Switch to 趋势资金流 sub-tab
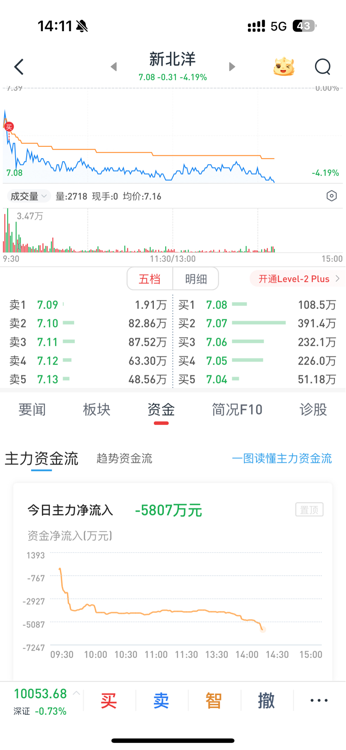 pos(124,459)
